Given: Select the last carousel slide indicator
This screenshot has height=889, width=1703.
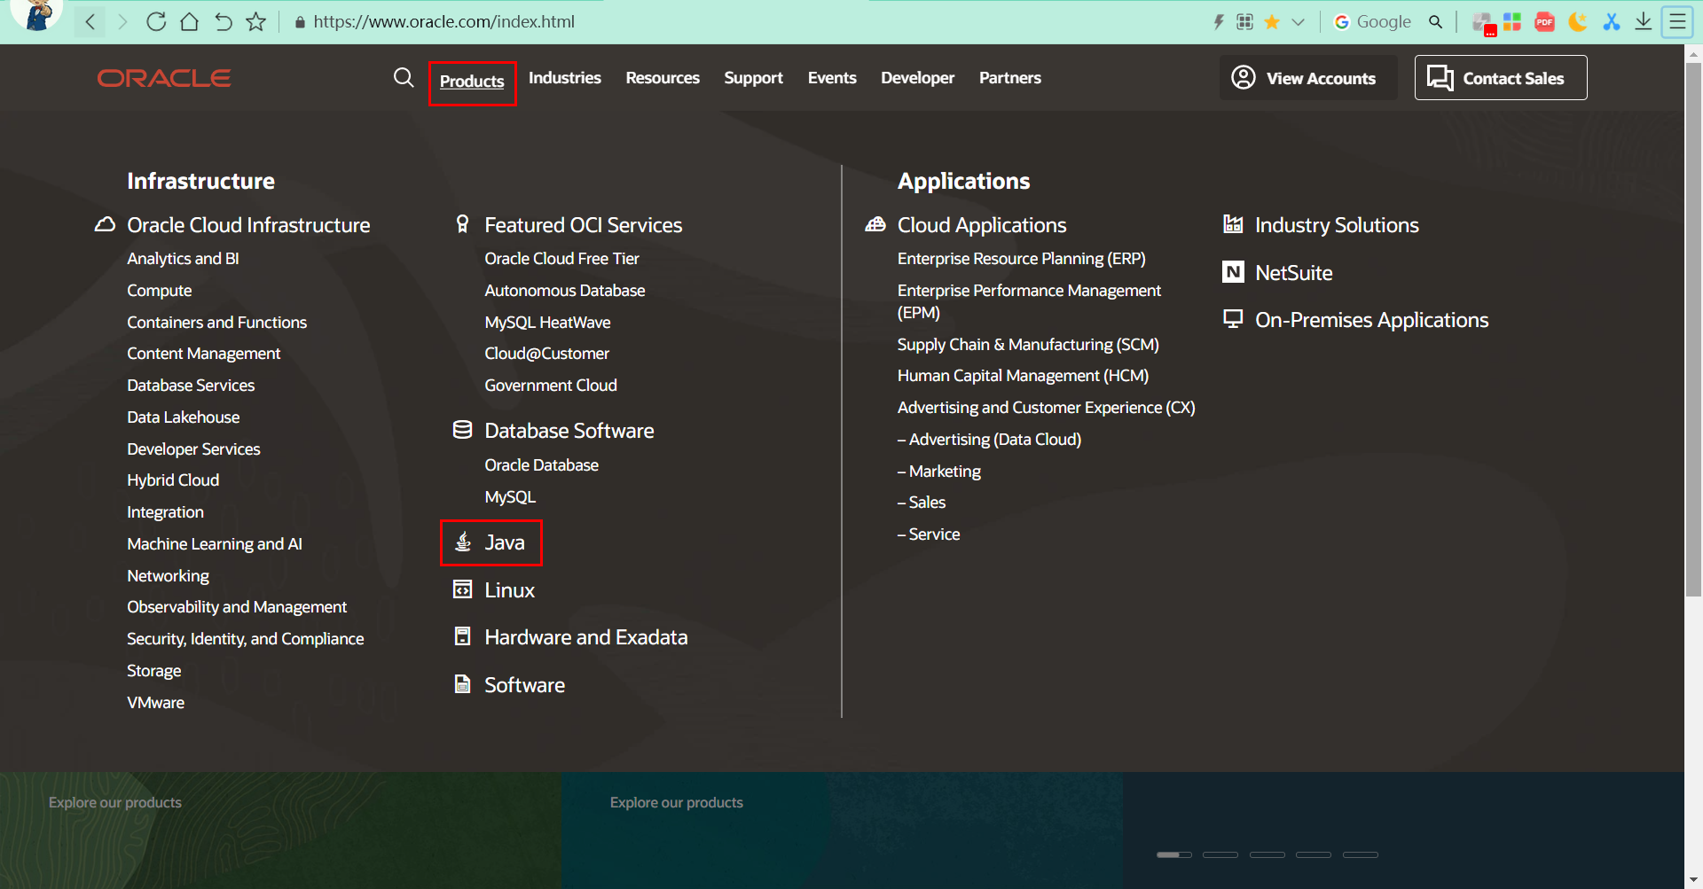Looking at the screenshot, I should pyautogui.click(x=1361, y=854).
